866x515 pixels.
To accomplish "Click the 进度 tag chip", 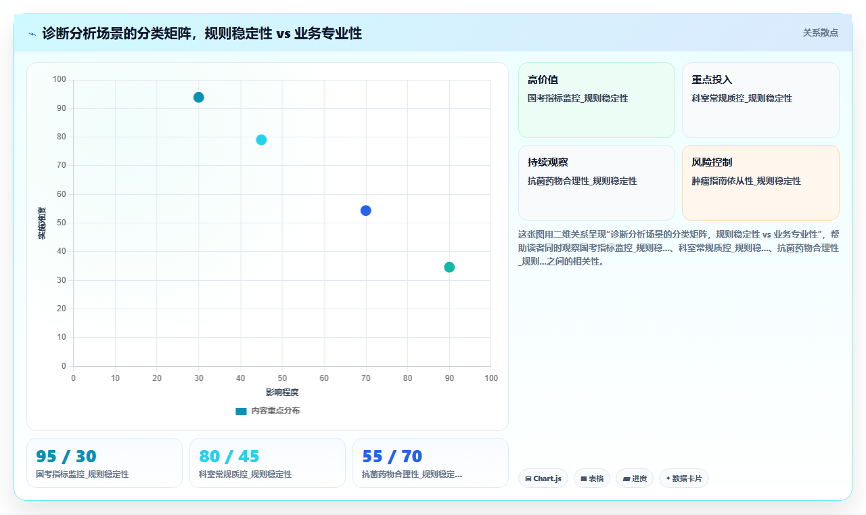I will tap(634, 478).
